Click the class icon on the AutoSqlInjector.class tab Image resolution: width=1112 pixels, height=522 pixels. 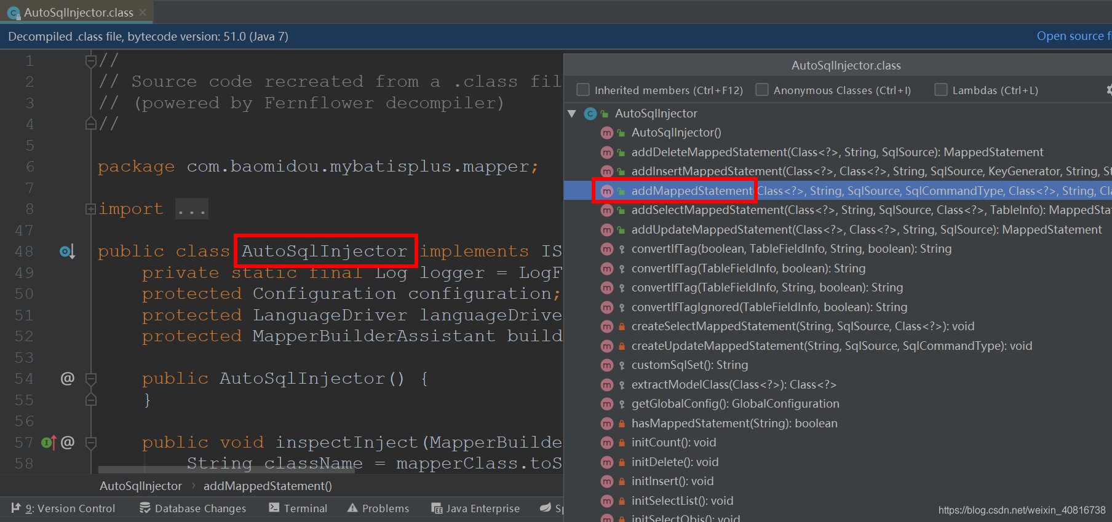coord(13,13)
